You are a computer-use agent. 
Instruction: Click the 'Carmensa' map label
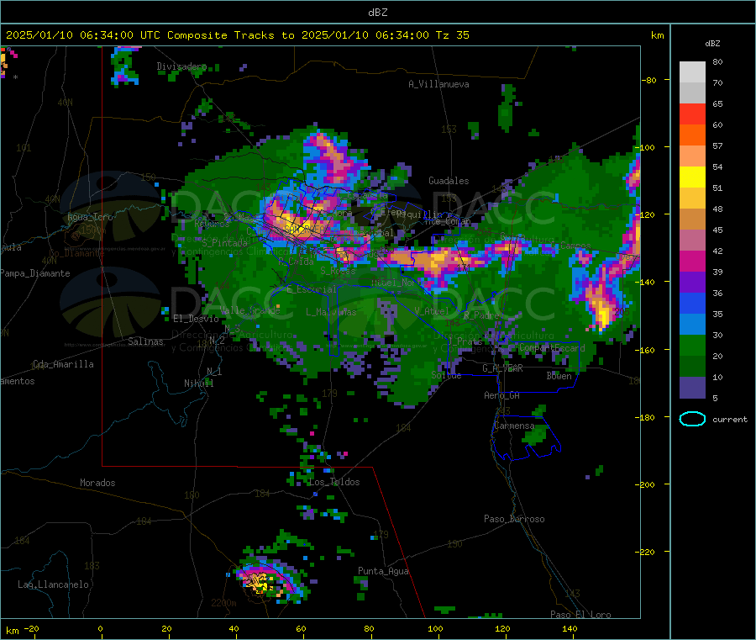coord(514,426)
